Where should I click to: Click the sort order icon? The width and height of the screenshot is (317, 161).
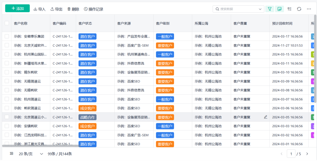[289, 9]
